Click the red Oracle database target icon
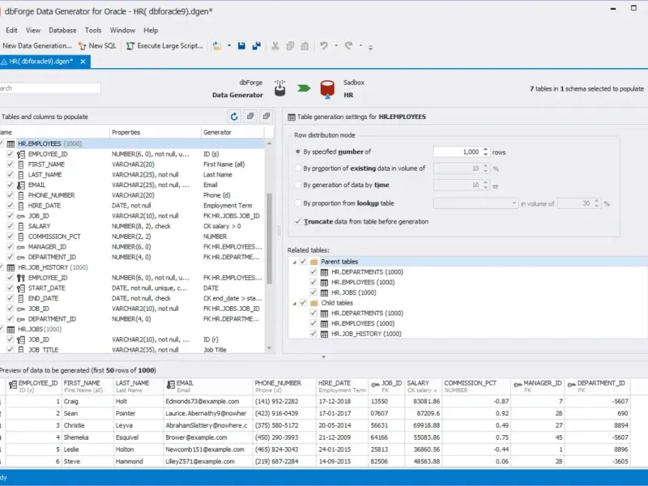 [328, 87]
